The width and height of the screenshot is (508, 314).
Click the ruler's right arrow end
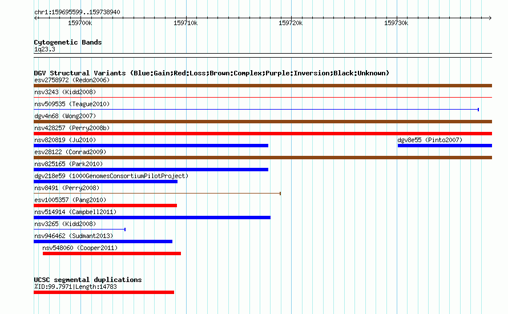(x=490, y=18)
